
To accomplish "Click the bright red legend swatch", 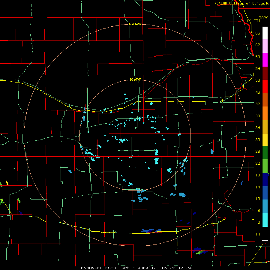I will (265, 86).
